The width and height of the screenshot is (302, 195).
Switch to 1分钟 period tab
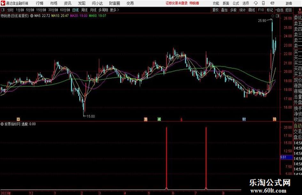pyautogui.click(x=19, y=10)
